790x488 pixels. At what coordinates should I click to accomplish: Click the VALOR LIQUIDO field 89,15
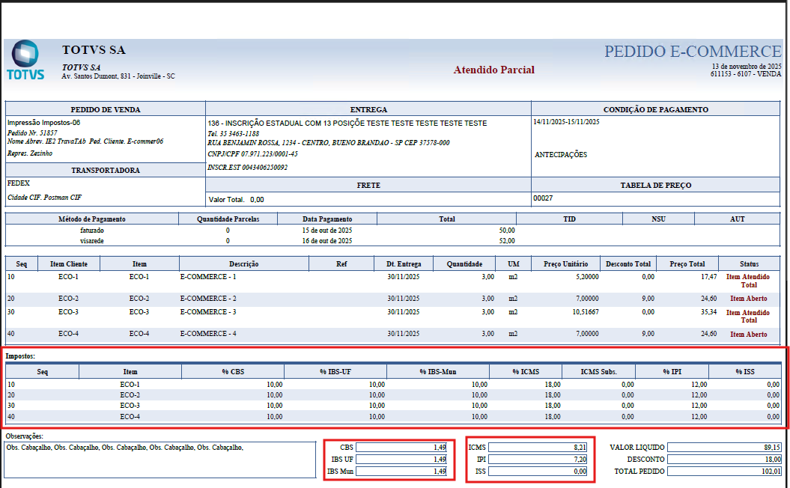(x=725, y=447)
